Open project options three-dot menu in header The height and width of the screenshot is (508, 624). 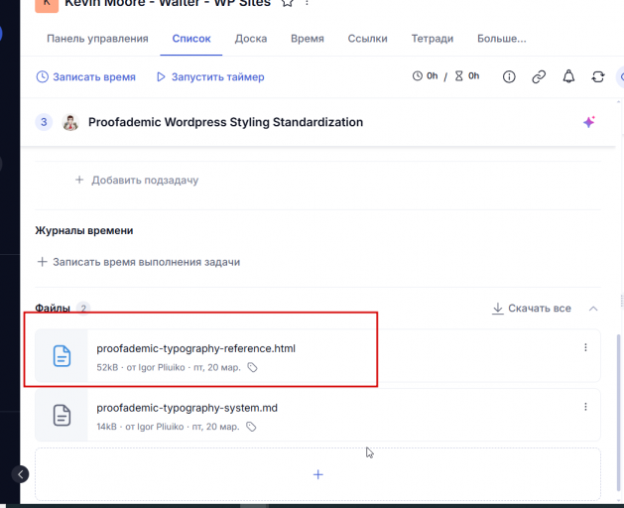(x=307, y=3)
